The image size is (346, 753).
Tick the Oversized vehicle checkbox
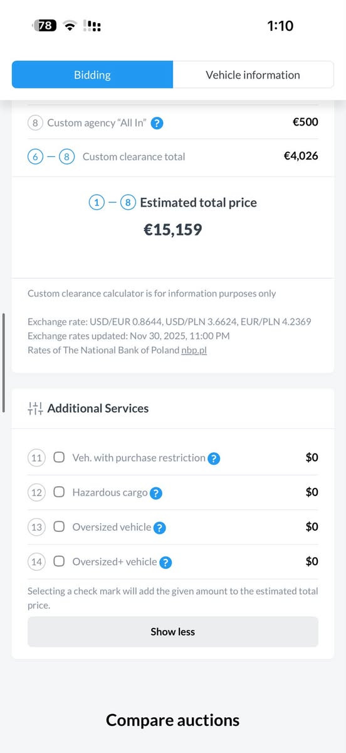tap(59, 526)
